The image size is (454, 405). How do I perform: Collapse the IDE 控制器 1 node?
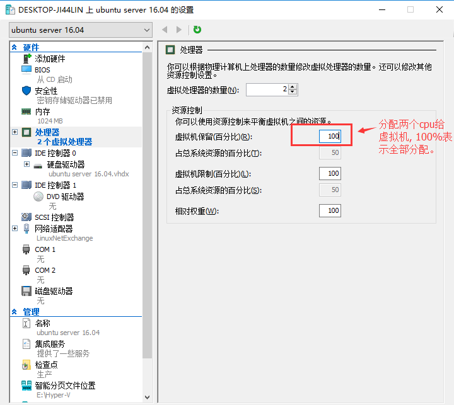[15, 185]
